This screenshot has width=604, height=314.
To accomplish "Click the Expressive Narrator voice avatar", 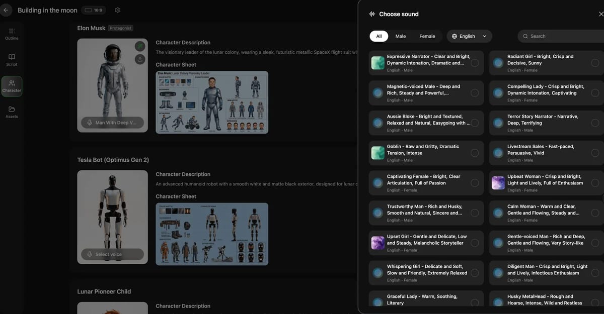I will (378, 63).
